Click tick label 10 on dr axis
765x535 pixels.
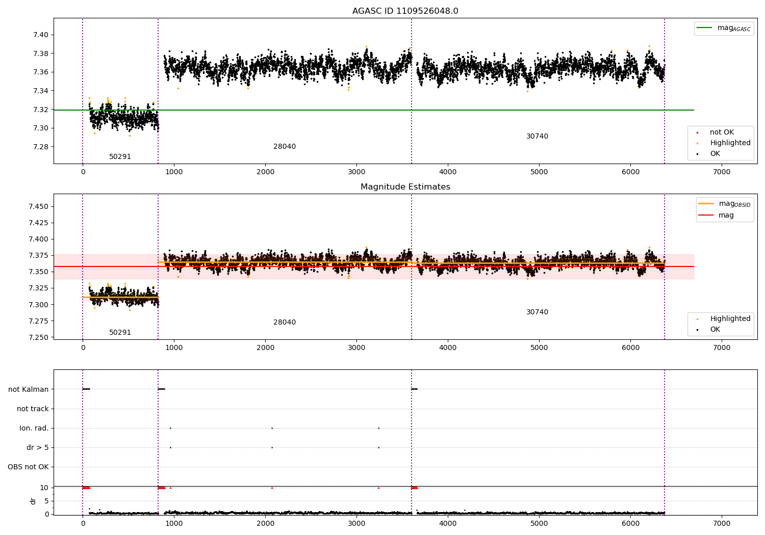[44, 488]
